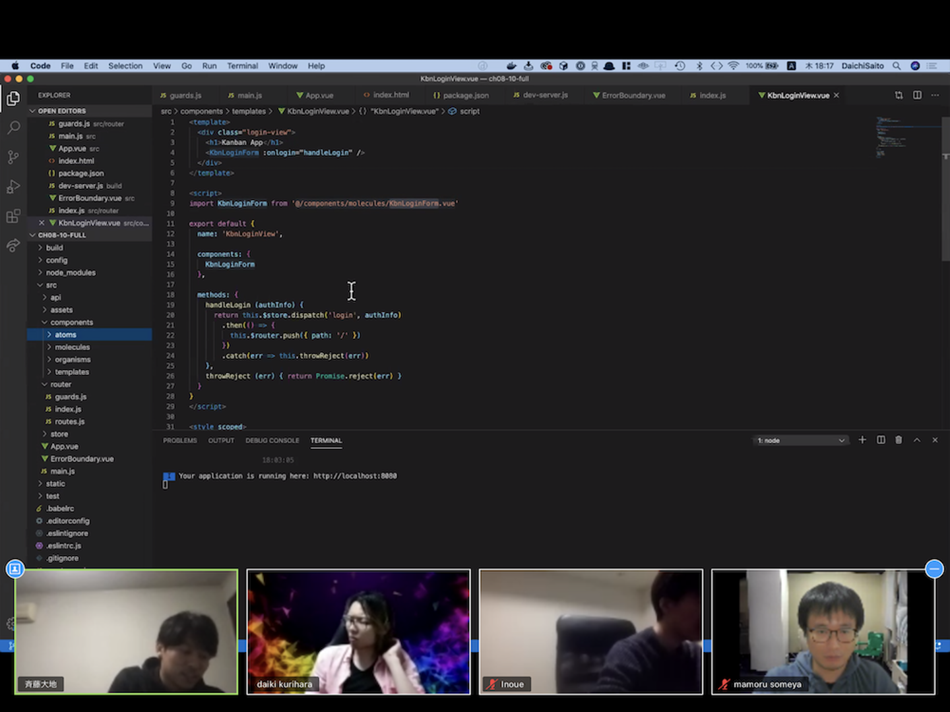Open Time Machine status icon in menu bar

(680, 66)
